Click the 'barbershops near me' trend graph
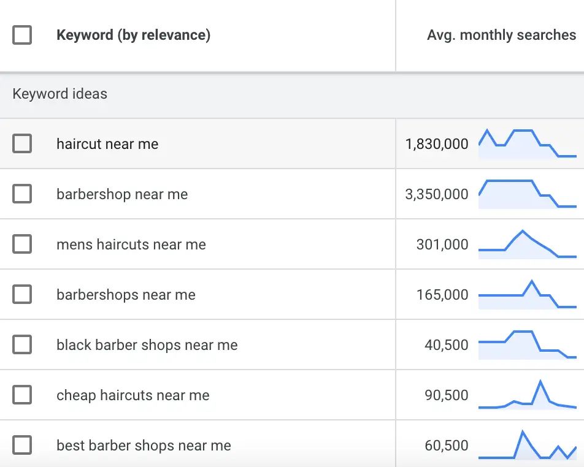The height and width of the screenshot is (467, 584). click(528, 294)
